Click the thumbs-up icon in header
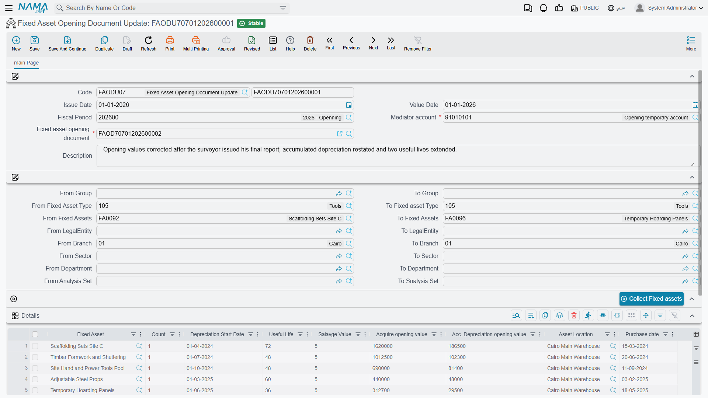The height and width of the screenshot is (398, 708). tap(559, 8)
